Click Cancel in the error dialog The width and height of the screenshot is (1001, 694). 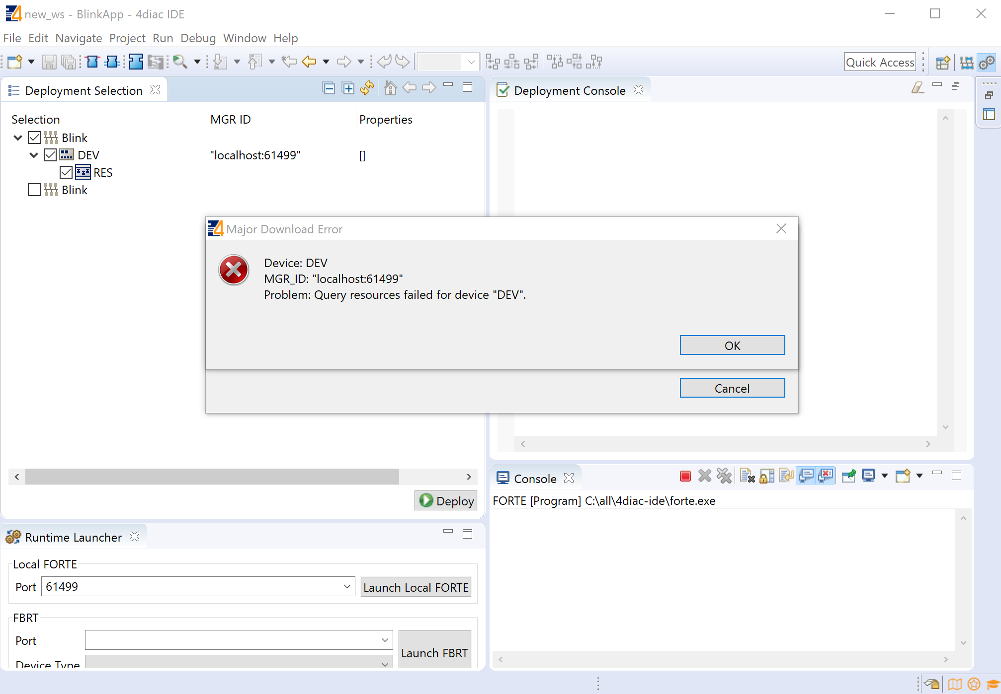(732, 388)
